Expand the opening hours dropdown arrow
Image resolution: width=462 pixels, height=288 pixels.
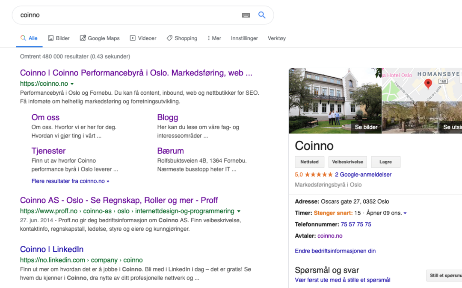[x=405, y=213]
